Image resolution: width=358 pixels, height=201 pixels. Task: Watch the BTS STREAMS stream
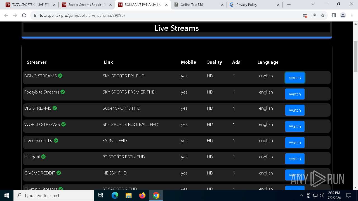295,110
